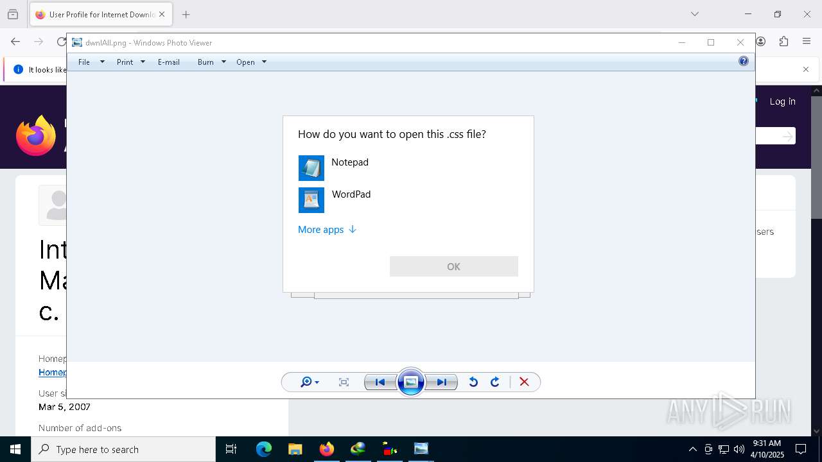
Task: Open the Burn menu in Photo Viewer
Action: click(x=205, y=62)
